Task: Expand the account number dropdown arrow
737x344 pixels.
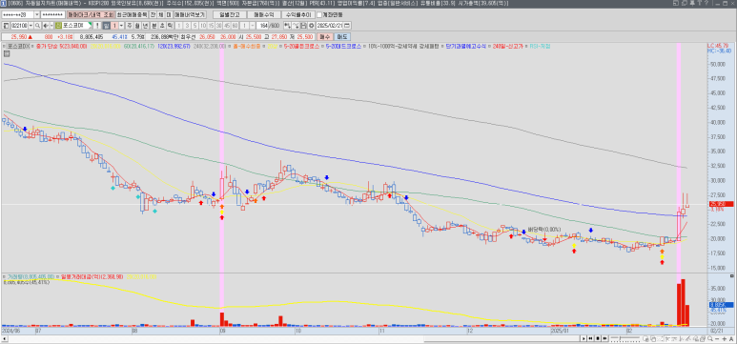Action: (x=36, y=14)
